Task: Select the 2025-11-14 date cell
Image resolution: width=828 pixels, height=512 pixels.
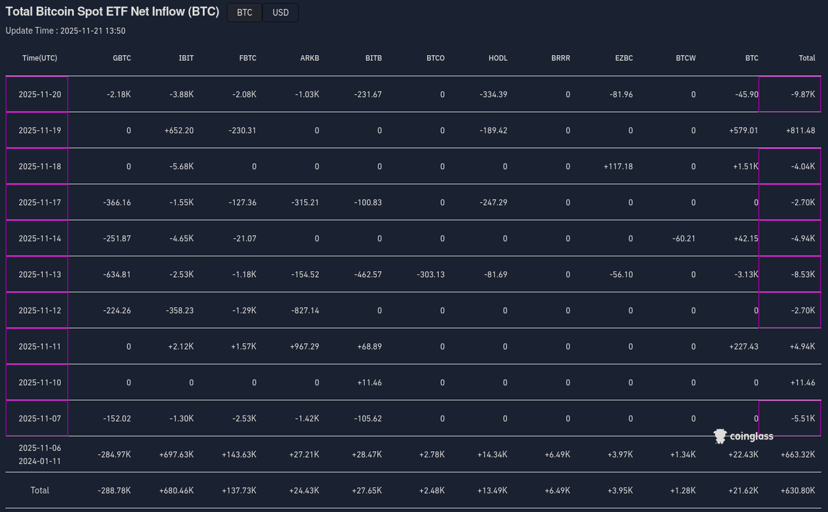Action: [37, 238]
